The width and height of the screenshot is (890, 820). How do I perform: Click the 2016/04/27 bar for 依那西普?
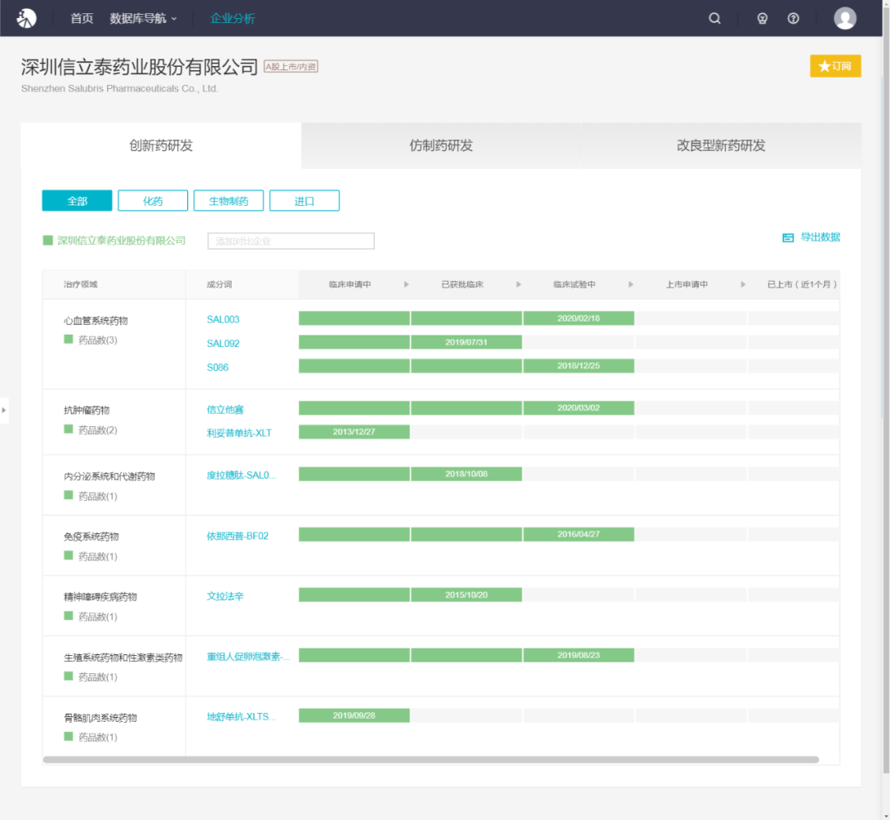[578, 535]
